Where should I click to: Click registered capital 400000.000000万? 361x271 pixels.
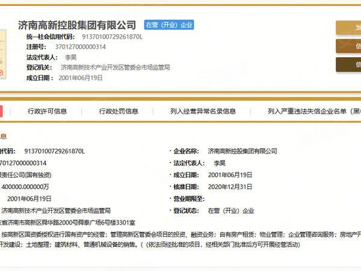(25, 187)
